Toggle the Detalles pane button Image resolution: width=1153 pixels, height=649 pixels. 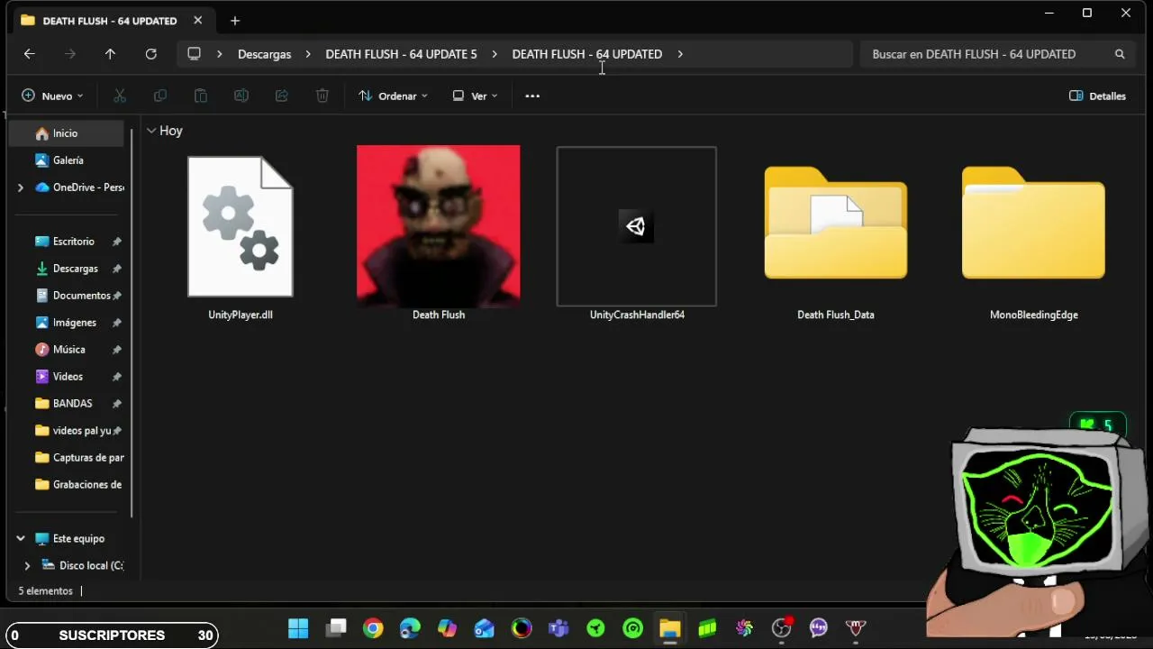[1097, 96]
